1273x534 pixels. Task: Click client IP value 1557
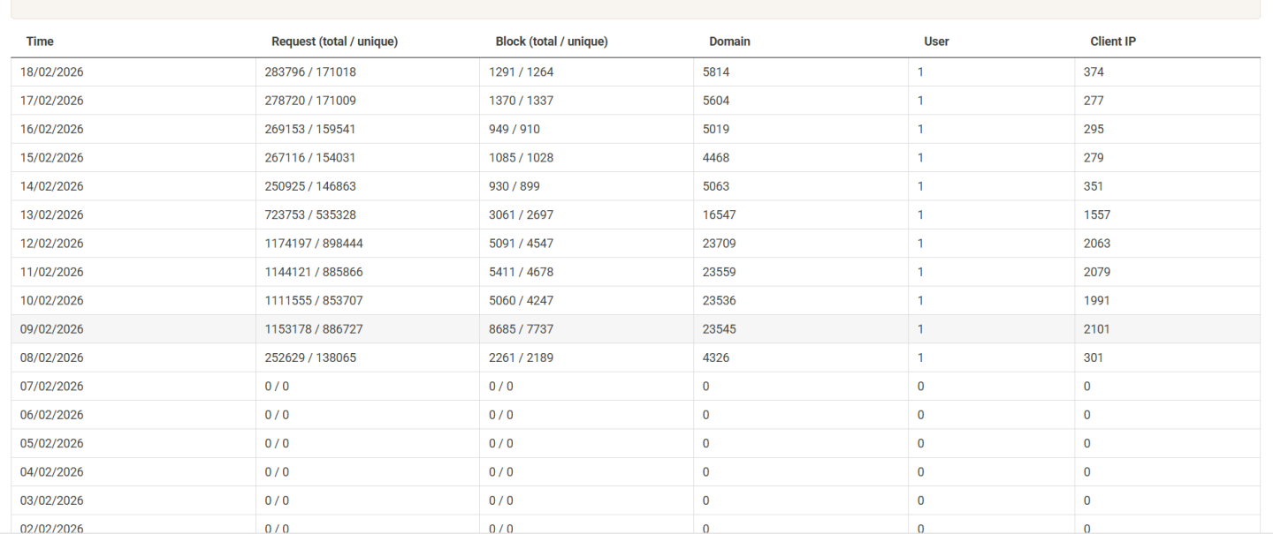pos(1097,214)
